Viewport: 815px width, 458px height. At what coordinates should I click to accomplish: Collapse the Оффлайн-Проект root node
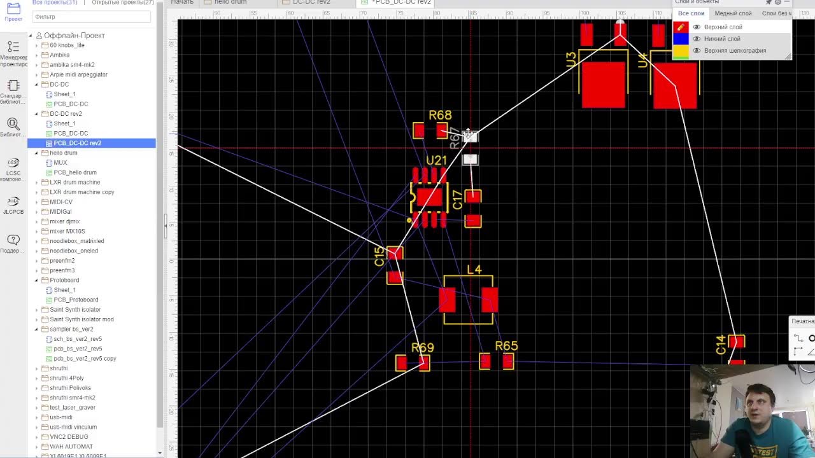pyautogui.click(x=31, y=36)
